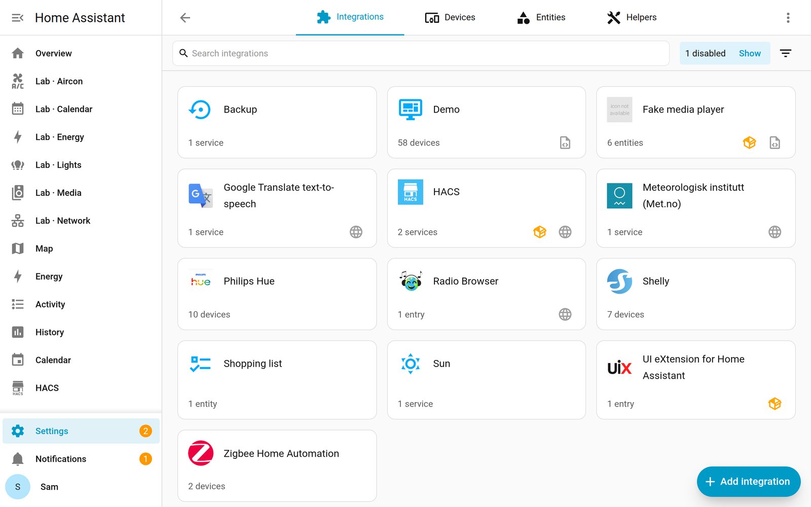
Task: Open Lab · Network dashboard
Action: (81, 221)
